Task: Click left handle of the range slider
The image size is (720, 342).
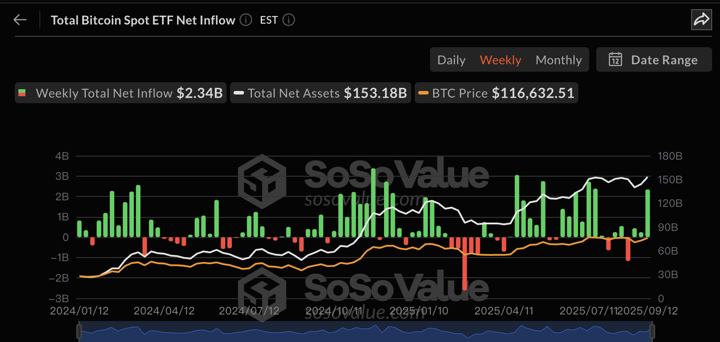Action: click(79, 331)
